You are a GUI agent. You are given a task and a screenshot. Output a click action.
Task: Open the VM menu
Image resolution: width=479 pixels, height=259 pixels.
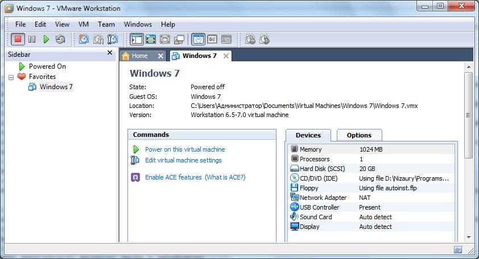point(84,24)
